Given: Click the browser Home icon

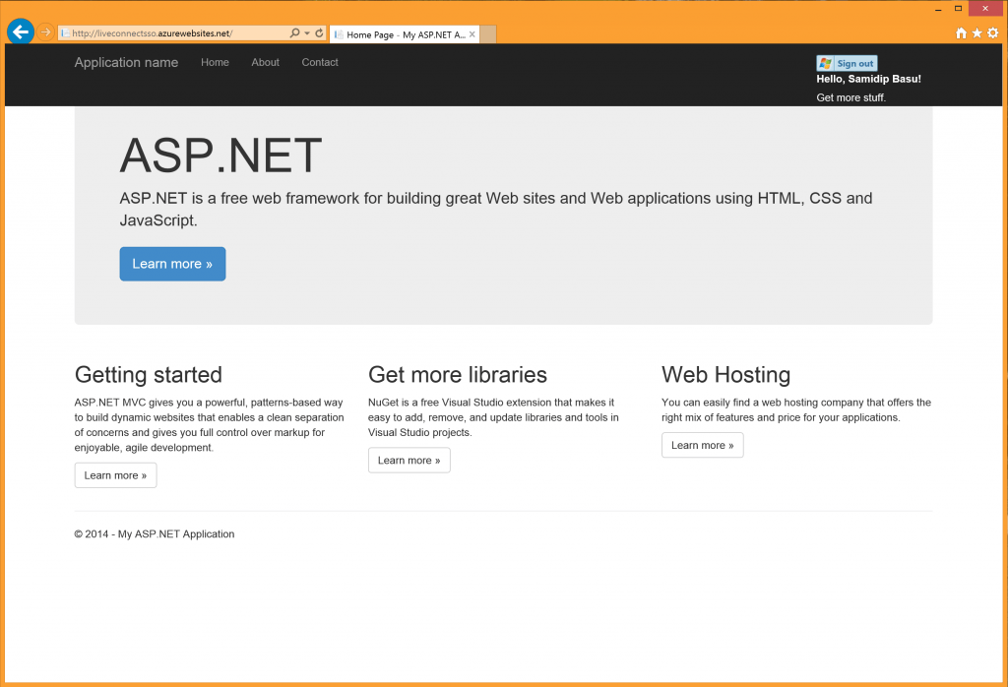Looking at the screenshot, I should 961,32.
